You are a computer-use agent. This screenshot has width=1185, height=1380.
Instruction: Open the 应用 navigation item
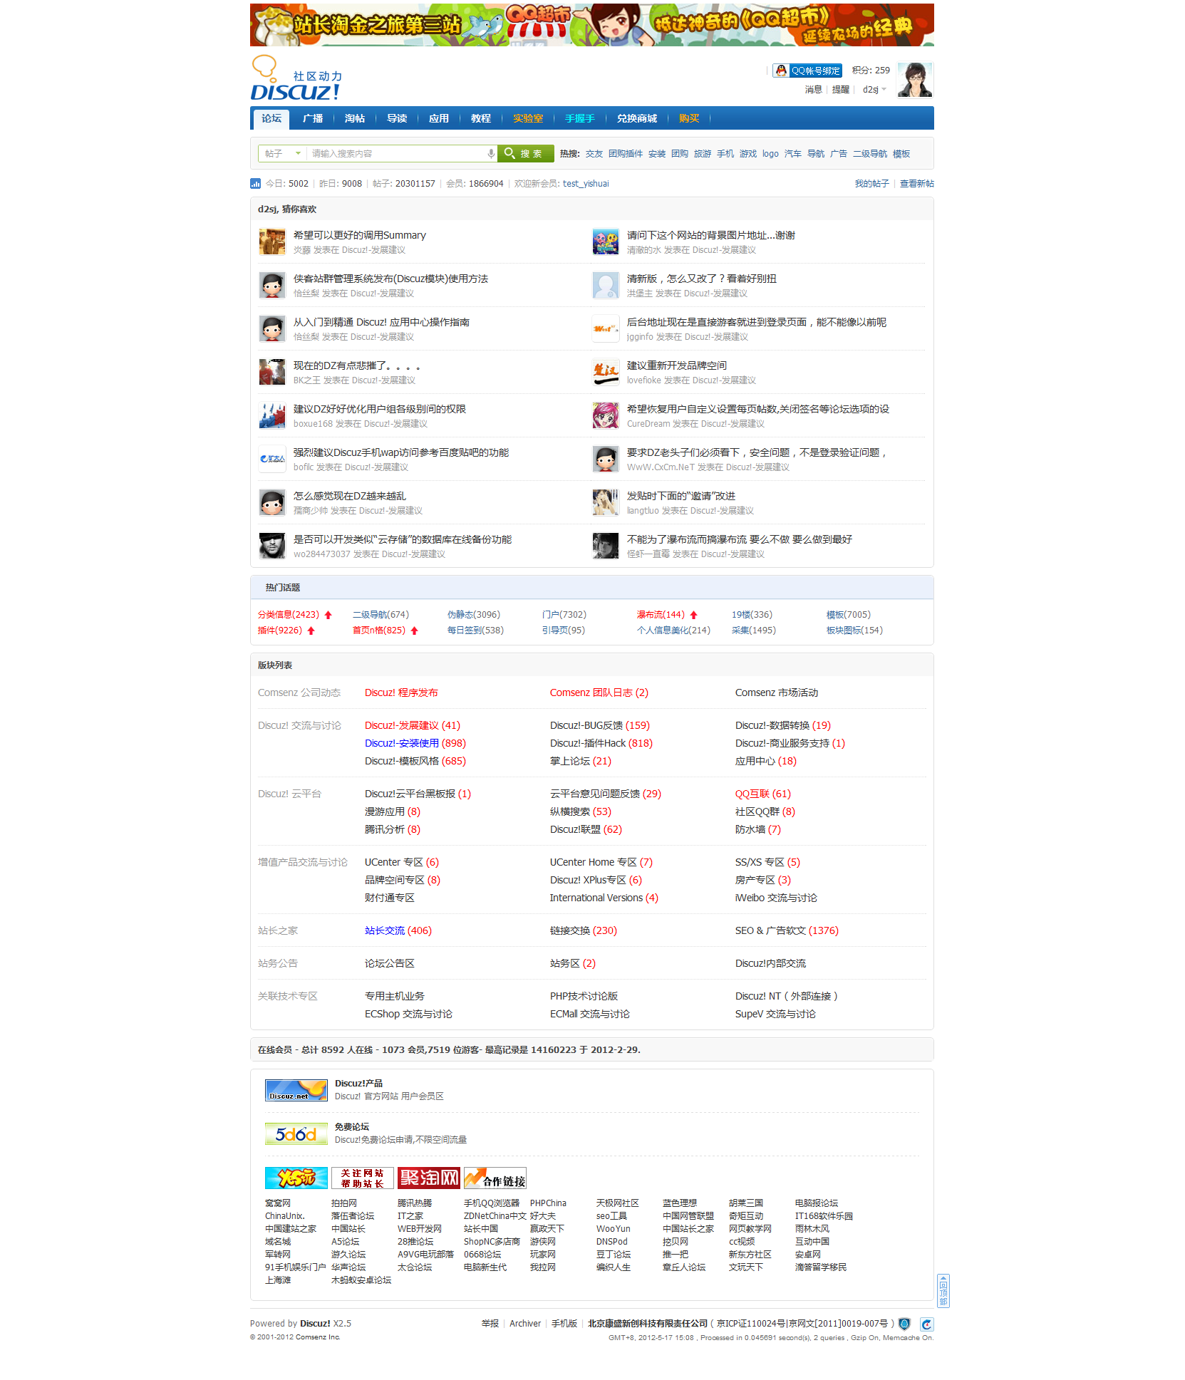tap(439, 118)
